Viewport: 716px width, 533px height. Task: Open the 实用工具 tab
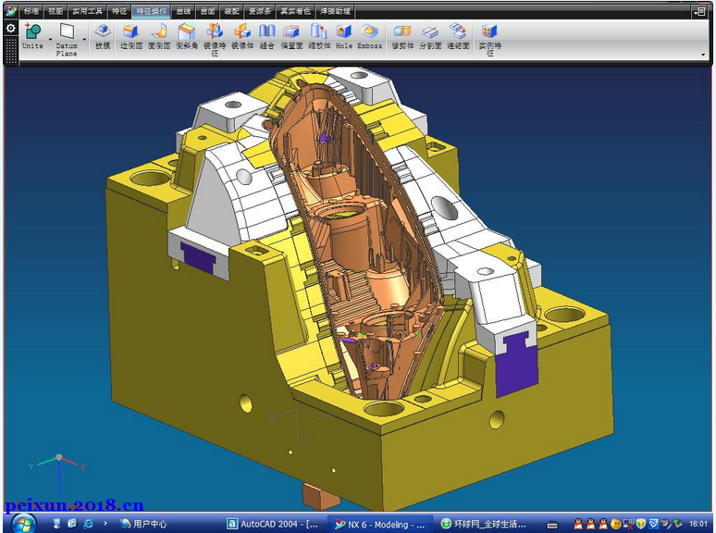(x=87, y=11)
